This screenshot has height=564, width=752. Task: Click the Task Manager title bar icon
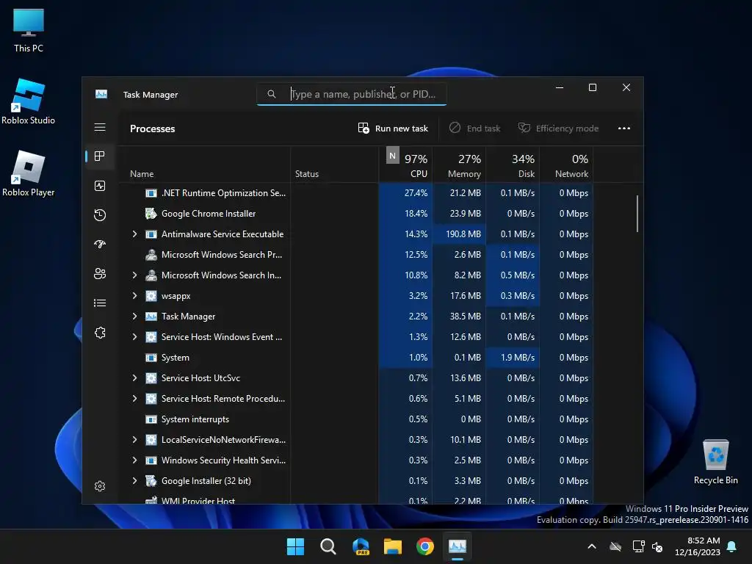click(x=101, y=94)
